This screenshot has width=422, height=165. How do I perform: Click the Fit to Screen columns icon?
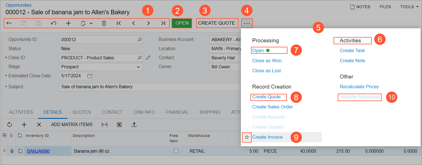point(104,125)
